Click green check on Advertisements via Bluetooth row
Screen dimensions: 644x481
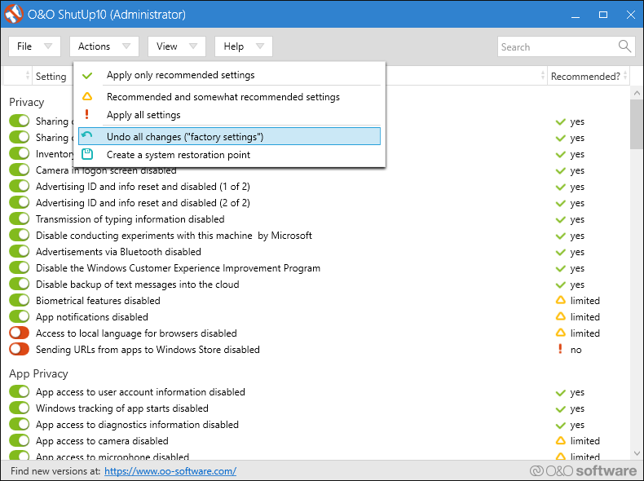[x=560, y=252]
